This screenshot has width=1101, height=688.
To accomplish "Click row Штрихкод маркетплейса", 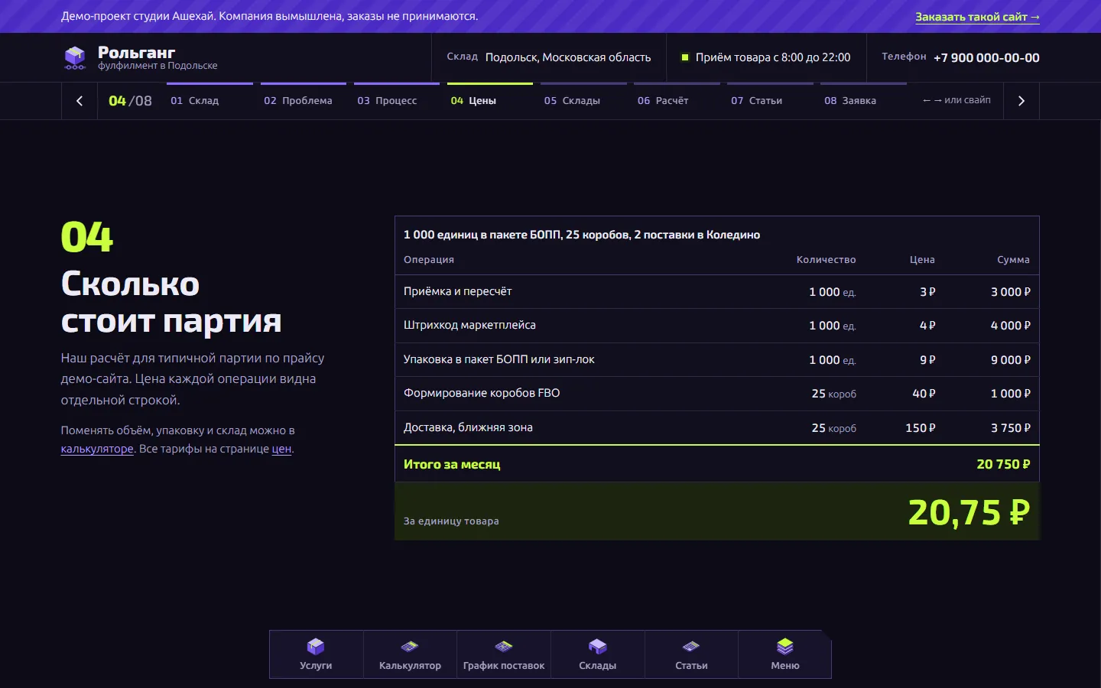I will tap(716, 326).
